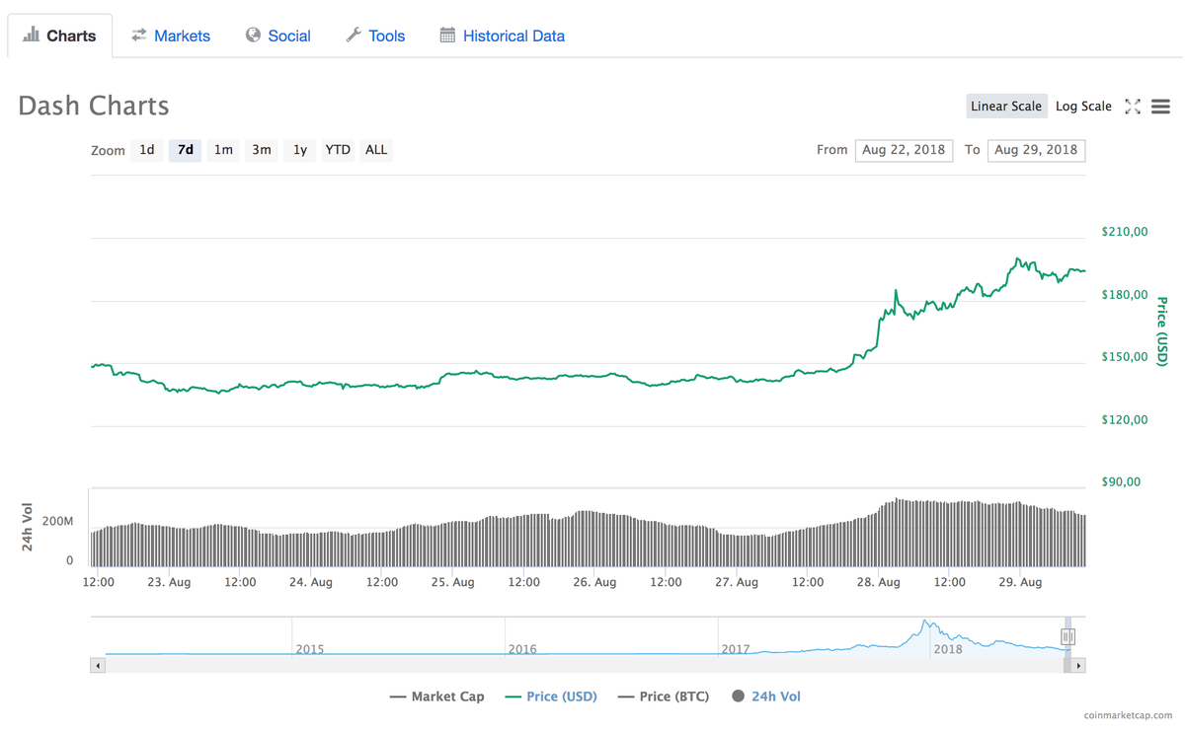The image size is (1185, 732).
Task: Click the 2016 label in navigator timeline
Action: [522, 649]
